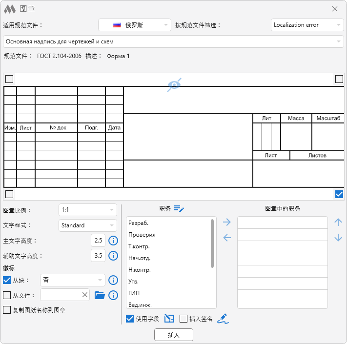Toggle the crossed-eye visibility icon in preview
347x344 pixels.
tap(174, 85)
